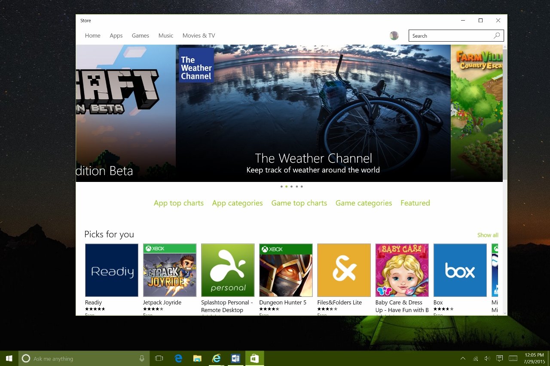Switch to the Movies & TV tab
The width and height of the screenshot is (550, 366).
tap(199, 36)
